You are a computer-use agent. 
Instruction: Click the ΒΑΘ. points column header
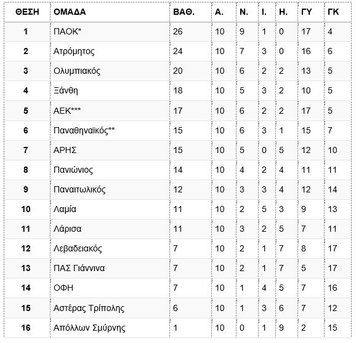184,12
